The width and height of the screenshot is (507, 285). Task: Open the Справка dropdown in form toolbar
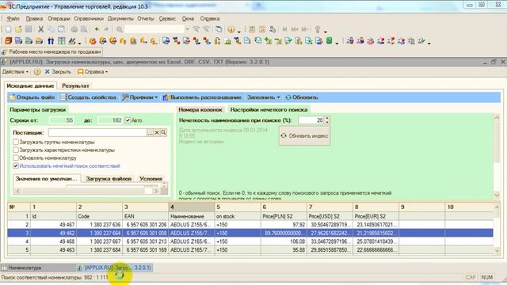pyautogui.click(x=93, y=72)
